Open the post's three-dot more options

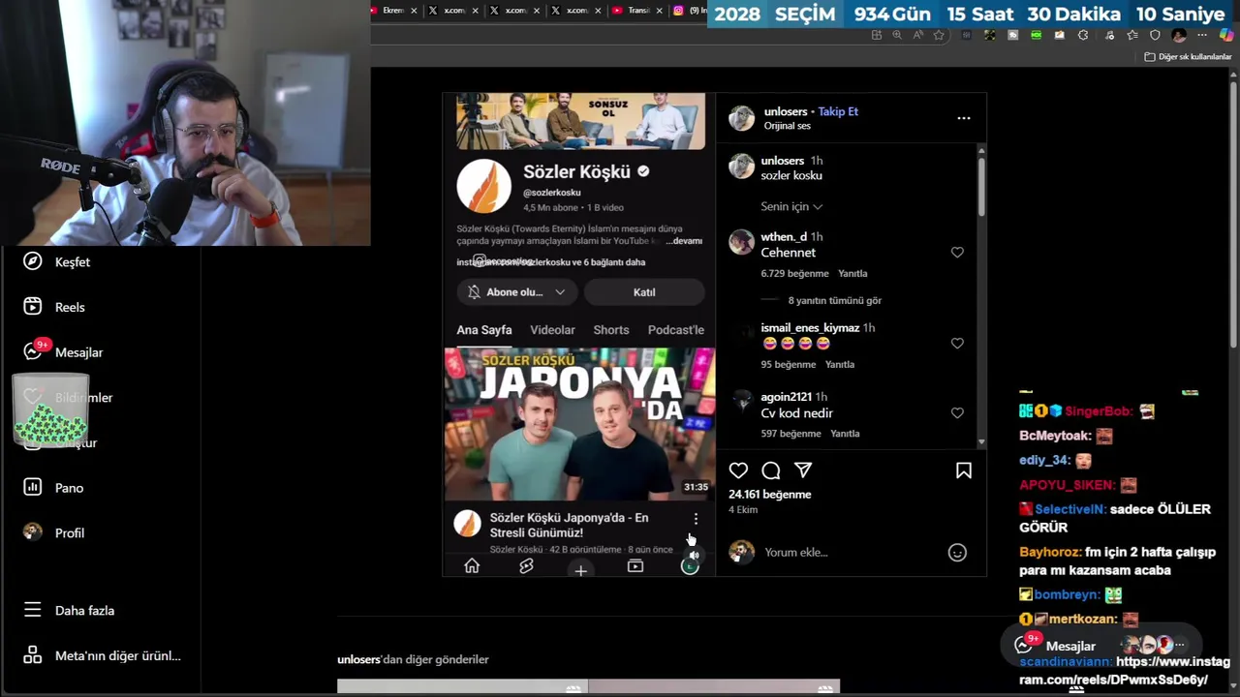(x=964, y=118)
